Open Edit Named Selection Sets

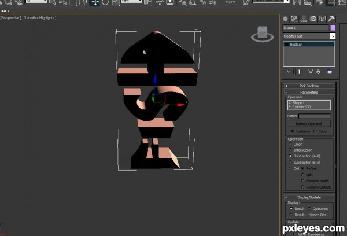click(x=245, y=2)
